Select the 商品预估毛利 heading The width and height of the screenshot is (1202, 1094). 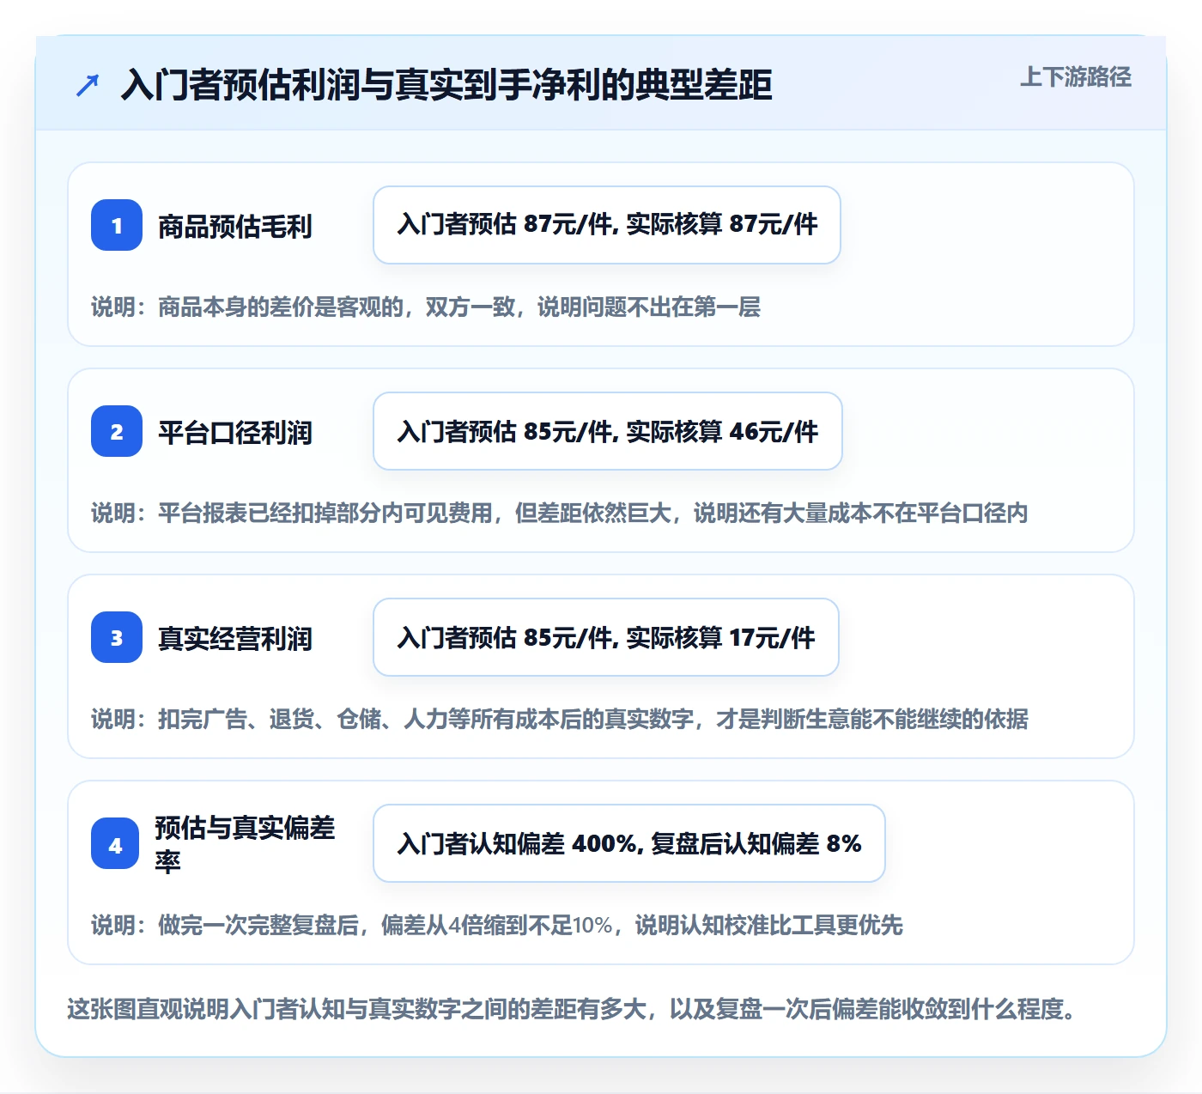[234, 226]
